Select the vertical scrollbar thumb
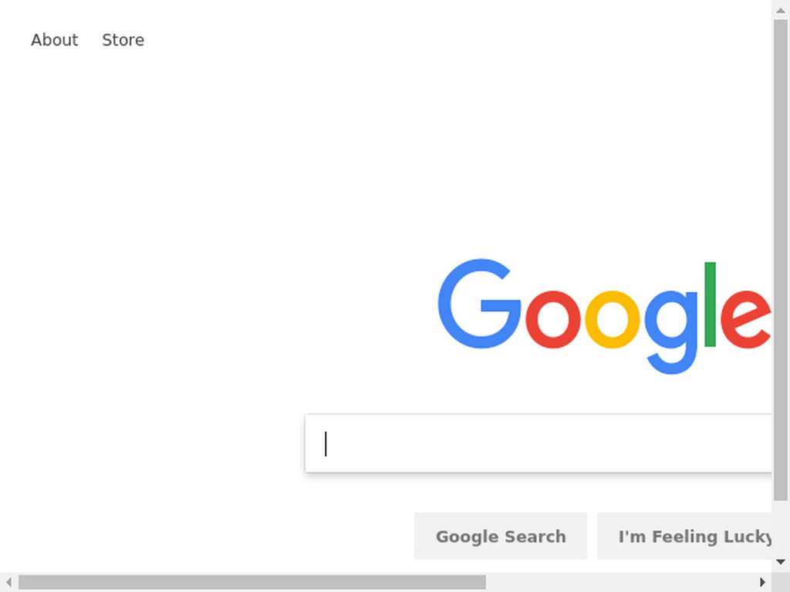790x592 pixels. point(781,261)
